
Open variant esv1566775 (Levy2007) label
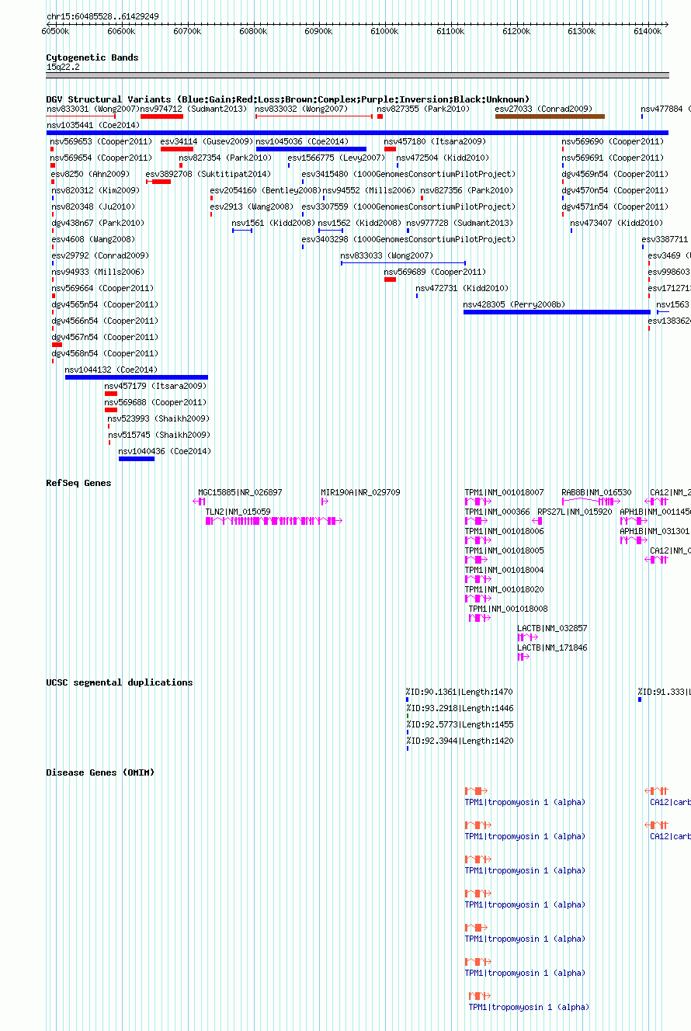pos(336,158)
